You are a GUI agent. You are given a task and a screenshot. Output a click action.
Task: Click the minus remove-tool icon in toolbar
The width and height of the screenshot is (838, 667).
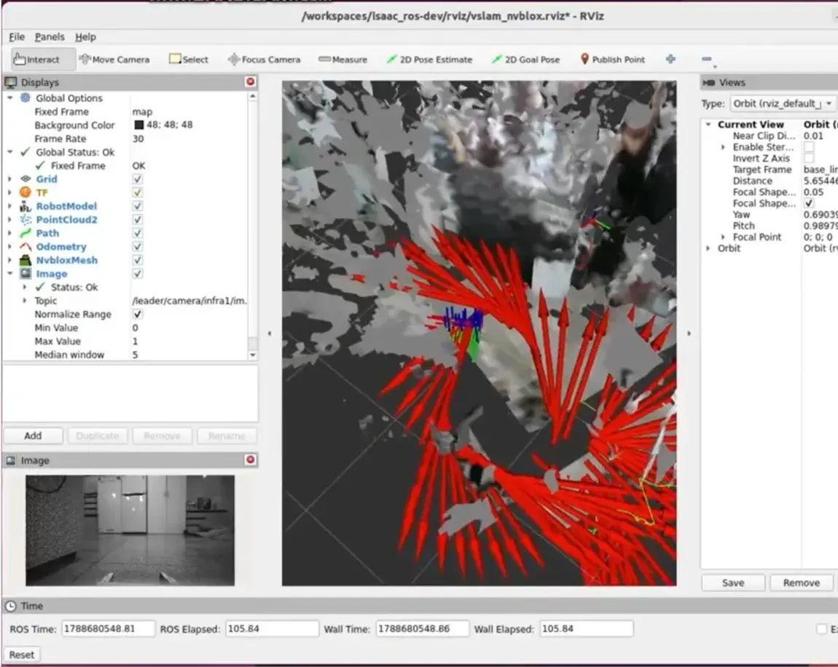[x=707, y=59]
